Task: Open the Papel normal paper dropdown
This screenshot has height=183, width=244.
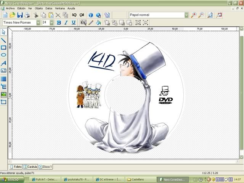Action: pos(186,15)
